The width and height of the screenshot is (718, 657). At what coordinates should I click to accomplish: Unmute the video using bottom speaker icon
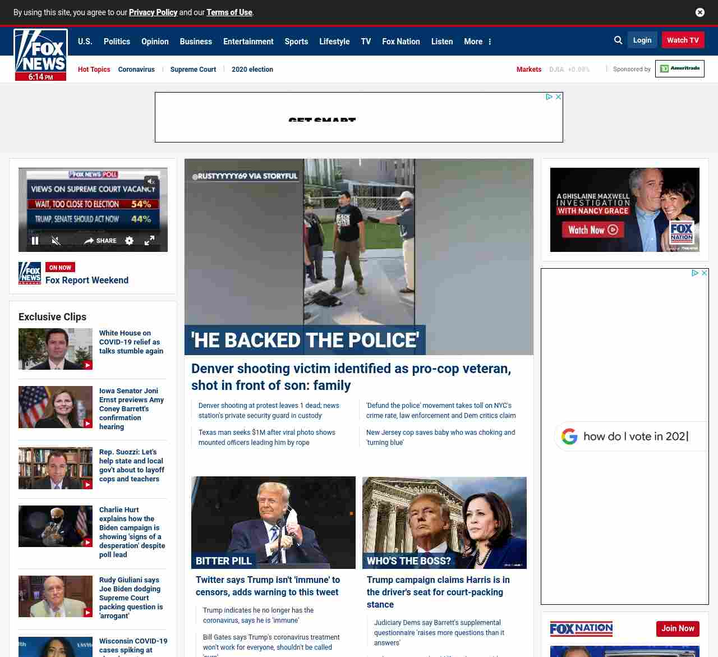tap(56, 241)
